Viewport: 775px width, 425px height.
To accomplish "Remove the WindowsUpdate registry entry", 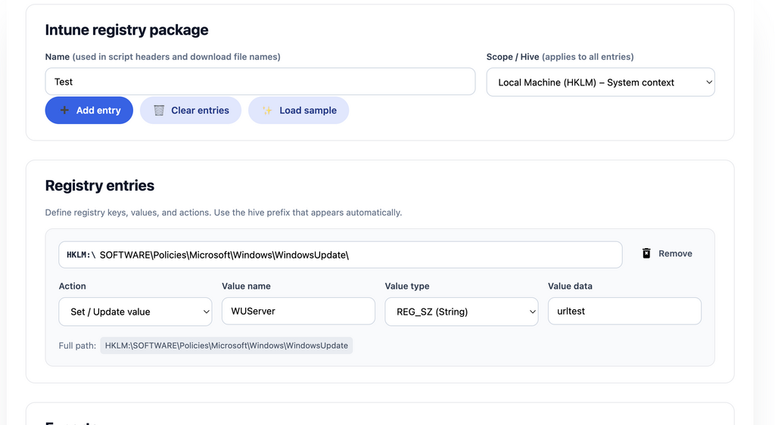I will click(667, 254).
